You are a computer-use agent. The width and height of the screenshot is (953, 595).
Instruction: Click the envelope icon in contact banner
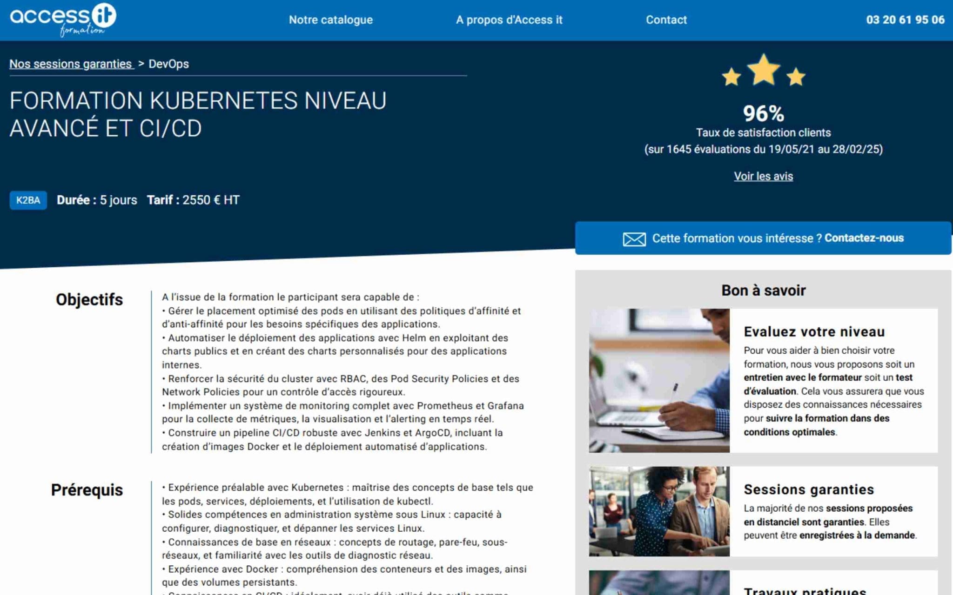(x=634, y=239)
